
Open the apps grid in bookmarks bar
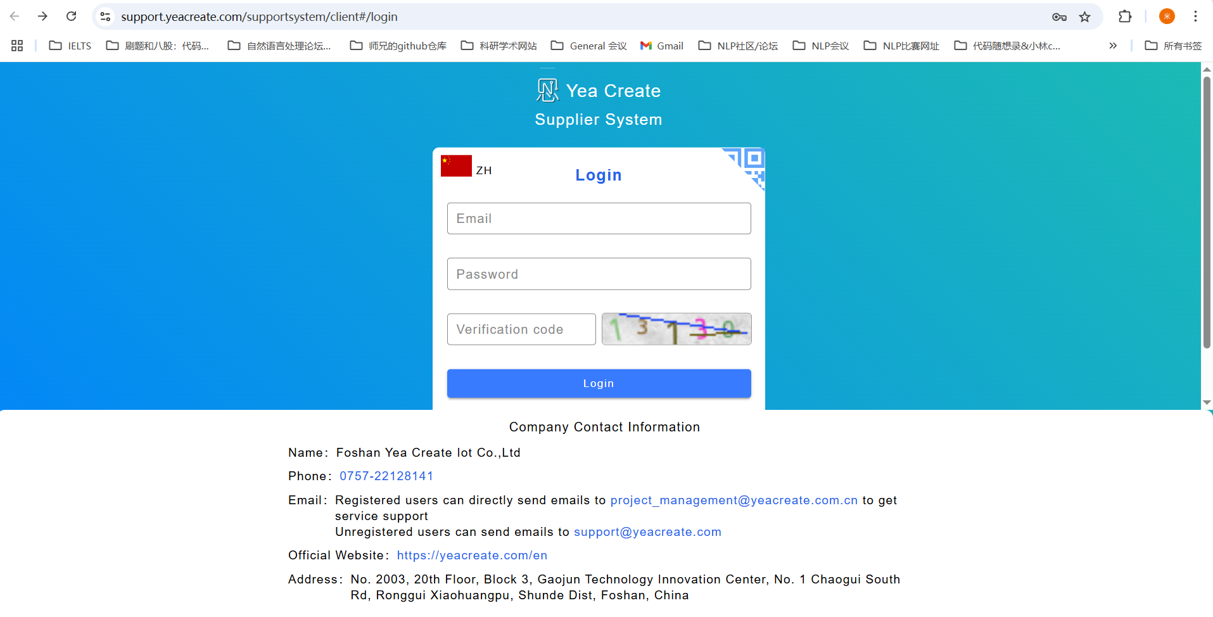[17, 46]
